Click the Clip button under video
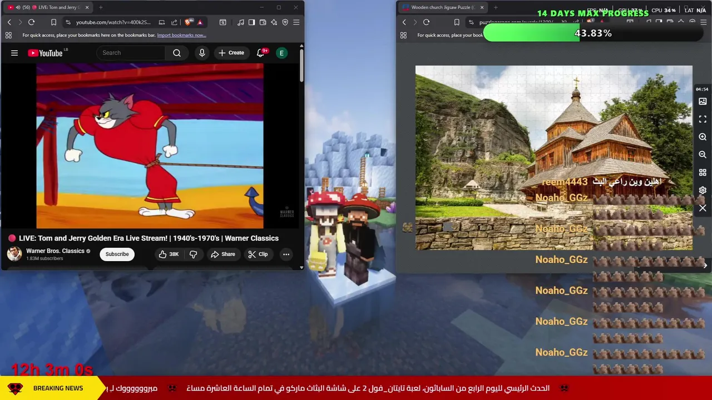This screenshot has height=400, width=712. [258, 254]
